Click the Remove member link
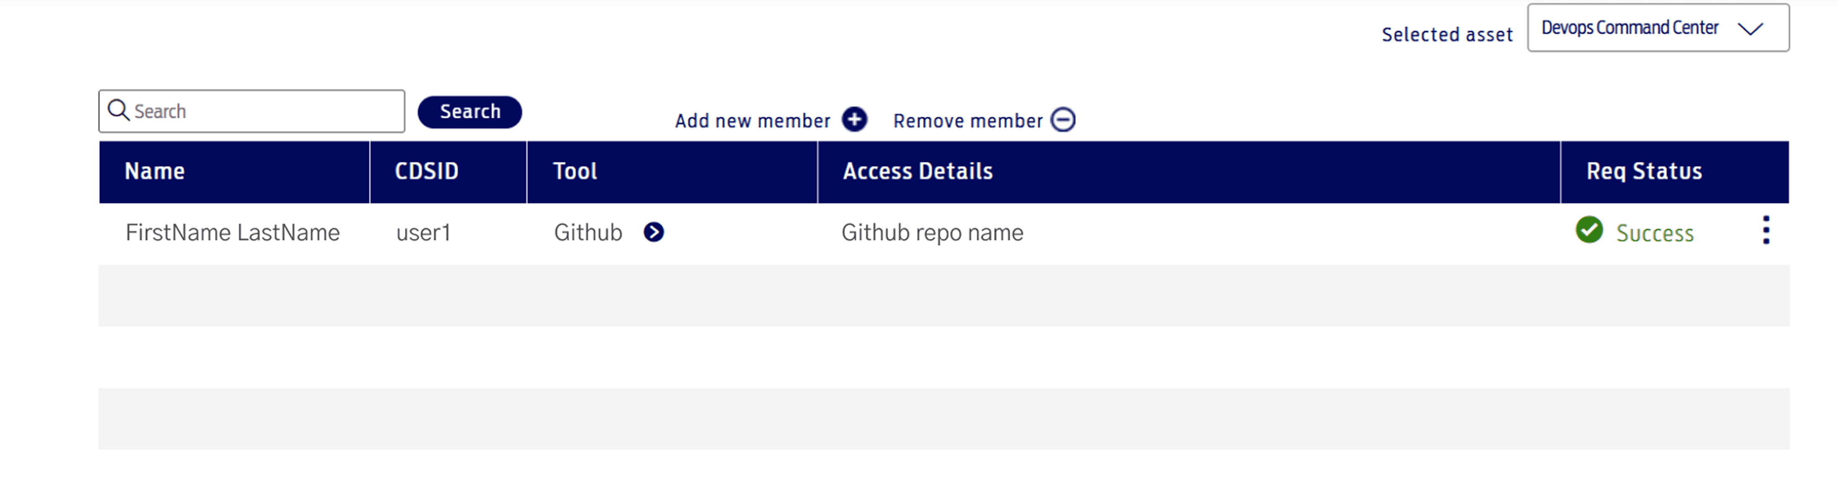The width and height of the screenshot is (1837, 497). pos(968,120)
